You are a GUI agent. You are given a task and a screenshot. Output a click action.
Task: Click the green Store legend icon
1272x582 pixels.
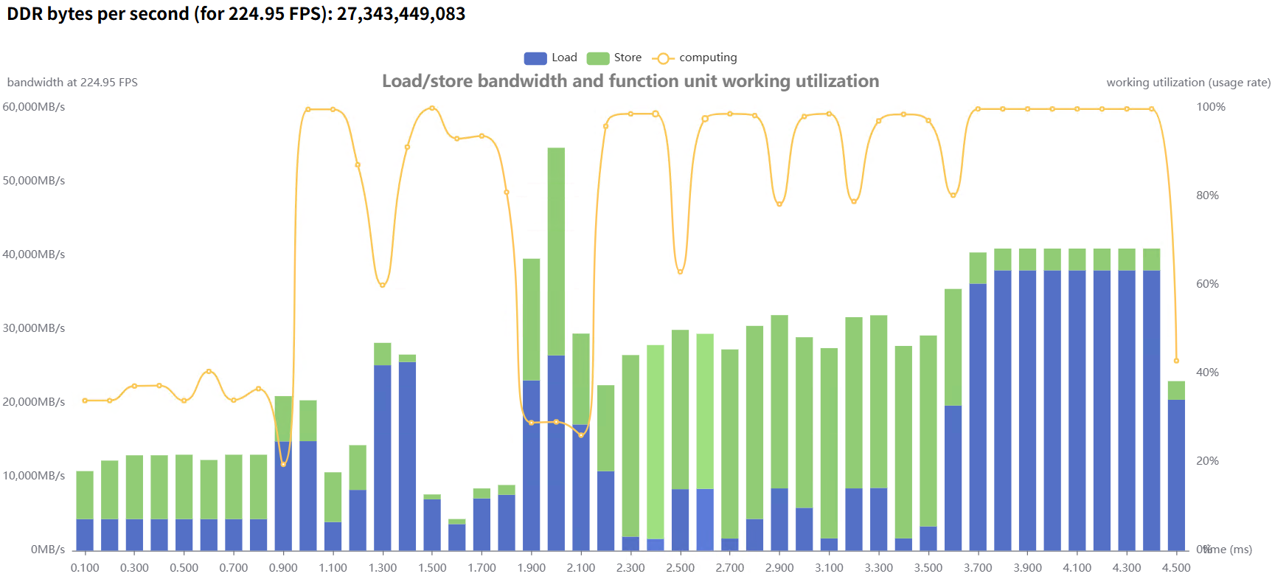point(597,58)
